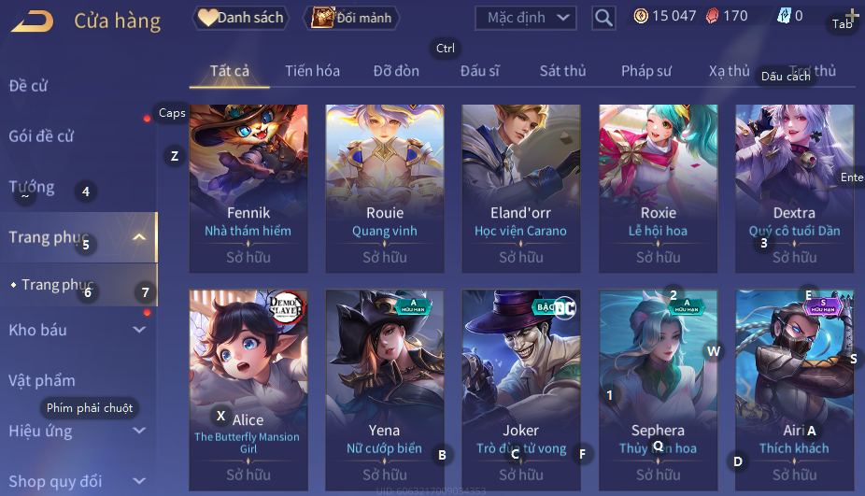Open the search magnifier icon
This screenshot has width=865, height=496.
point(603,18)
